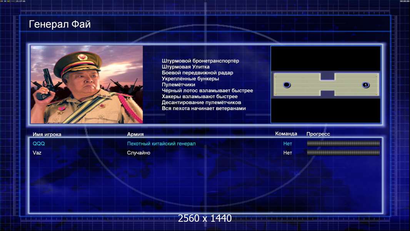The width and height of the screenshot is (410, 231).
Task: Click General Fai portrait image
Action: coord(87,84)
